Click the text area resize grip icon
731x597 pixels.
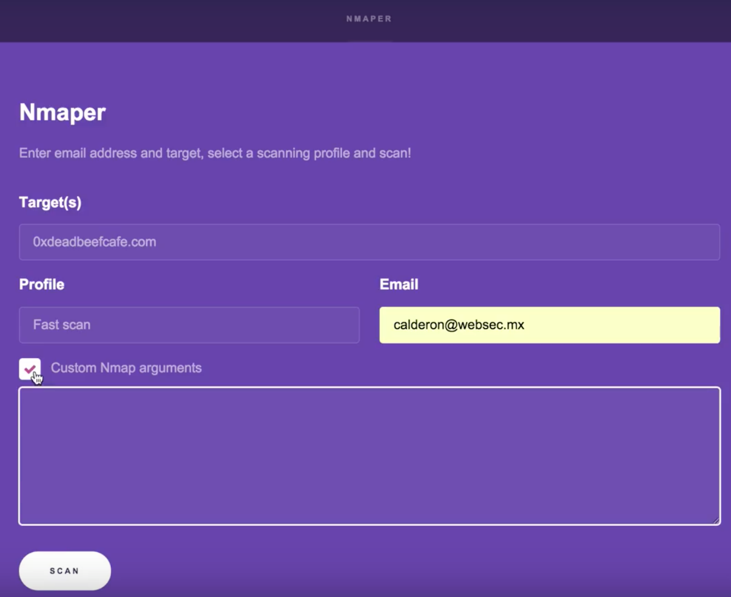(x=715, y=519)
